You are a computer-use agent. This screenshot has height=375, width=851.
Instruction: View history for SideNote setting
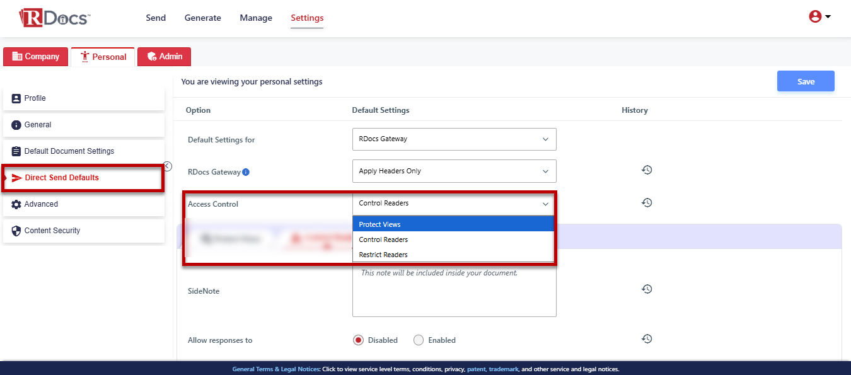pos(646,289)
